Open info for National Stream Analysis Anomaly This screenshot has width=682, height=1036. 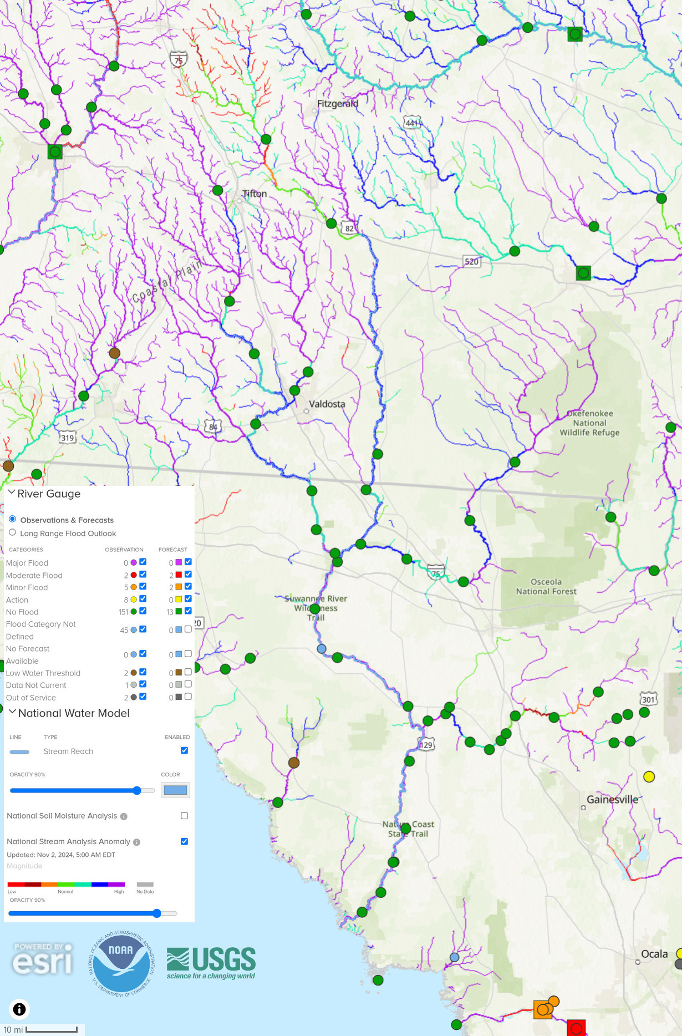click(x=136, y=842)
